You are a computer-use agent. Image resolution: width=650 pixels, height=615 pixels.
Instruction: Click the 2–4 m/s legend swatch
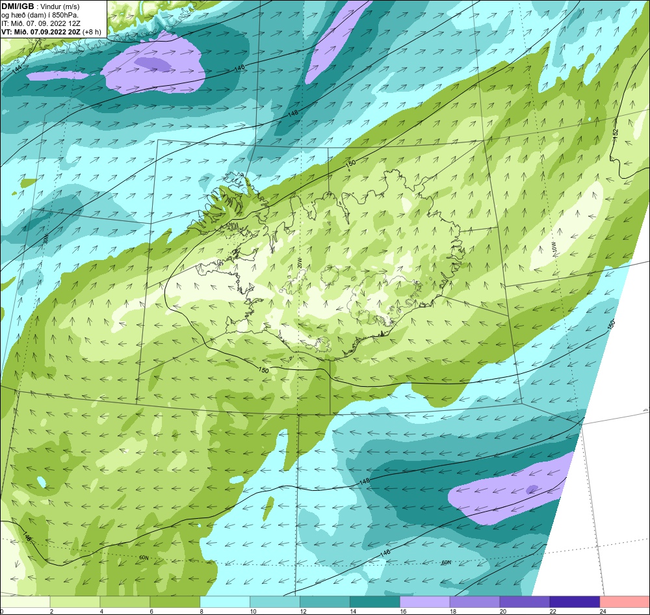[x=75, y=602]
